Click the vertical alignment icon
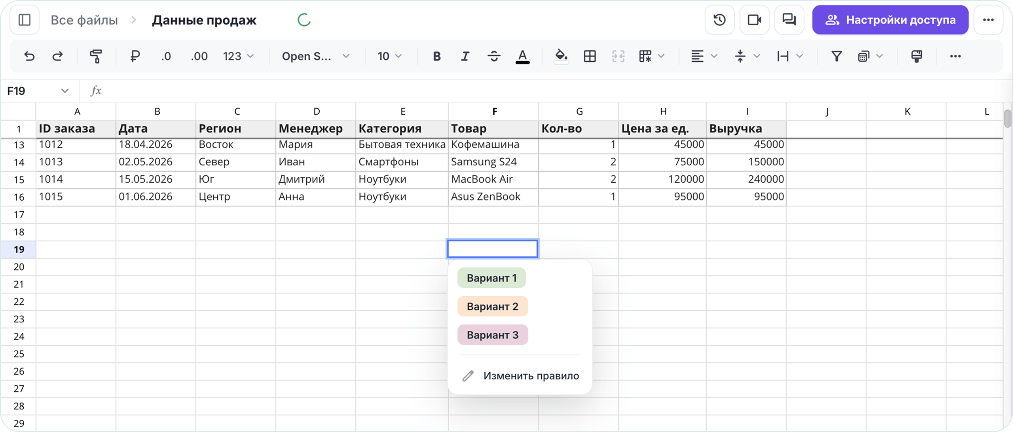The height and width of the screenshot is (432, 1013). (740, 56)
